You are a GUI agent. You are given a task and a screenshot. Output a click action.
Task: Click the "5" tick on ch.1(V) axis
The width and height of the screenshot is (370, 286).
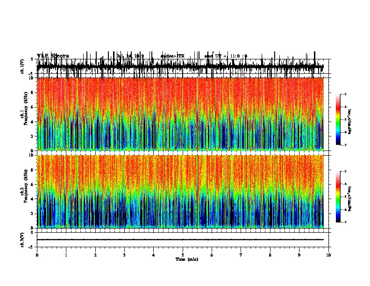click(32, 59)
